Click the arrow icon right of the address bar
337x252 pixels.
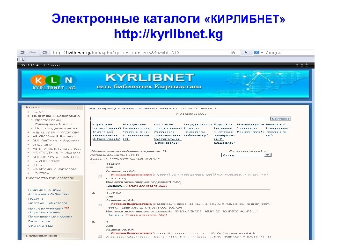click(x=246, y=52)
